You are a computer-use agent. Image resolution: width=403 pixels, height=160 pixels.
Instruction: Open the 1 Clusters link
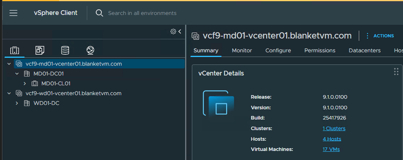tap(334, 129)
